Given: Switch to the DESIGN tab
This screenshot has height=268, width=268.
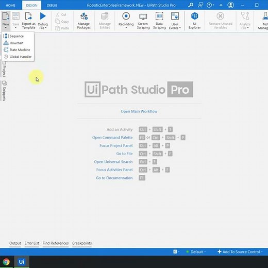Looking at the screenshot, I should (x=31, y=5).
